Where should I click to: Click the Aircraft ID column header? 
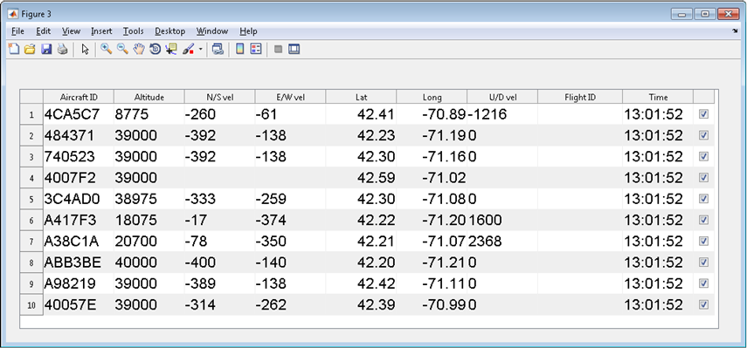click(79, 97)
